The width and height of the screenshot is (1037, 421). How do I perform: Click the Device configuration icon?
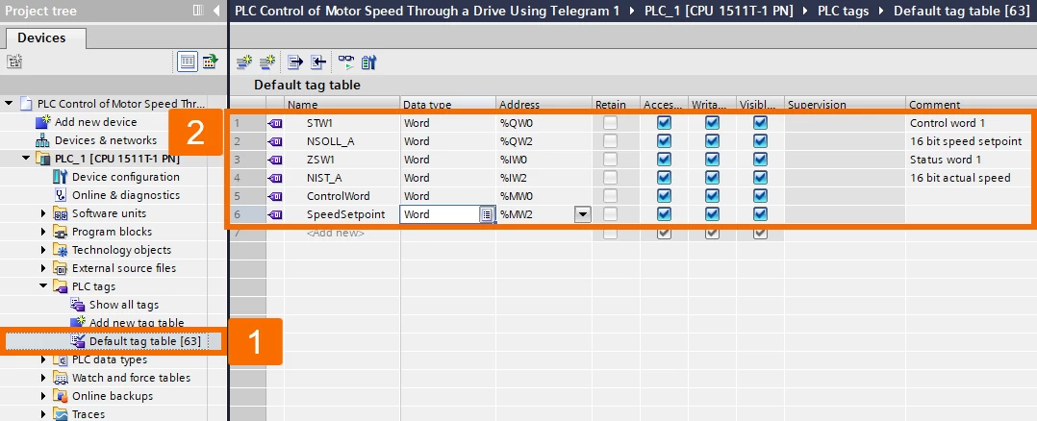point(61,177)
